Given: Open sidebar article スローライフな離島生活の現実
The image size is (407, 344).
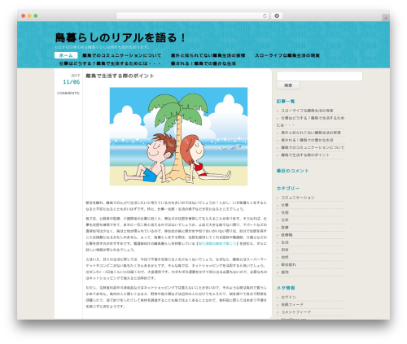Looking at the screenshot, I should (x=307, y=111).
